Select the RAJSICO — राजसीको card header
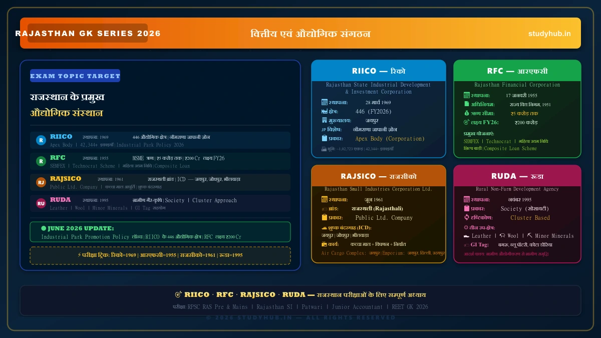601x338 pixels. point(379,176)
